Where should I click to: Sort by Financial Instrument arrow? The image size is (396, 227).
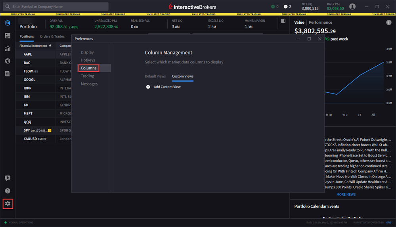50,46
